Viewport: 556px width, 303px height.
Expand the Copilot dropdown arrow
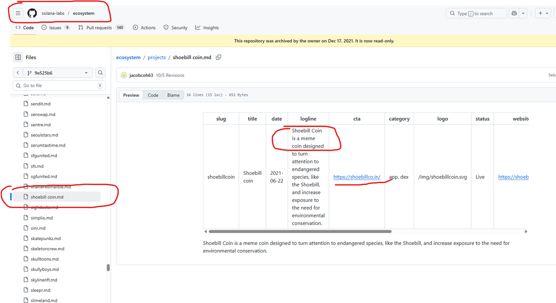523,13
